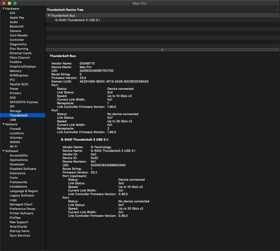Image resolution: width=280 pixels, height=251 pixels.
Task: Select Disabled Software entry
Action: tap(23, 169)
